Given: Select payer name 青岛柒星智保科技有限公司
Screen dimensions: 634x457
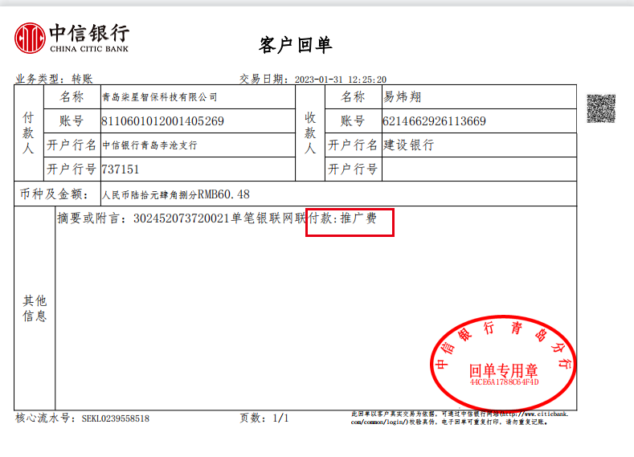Looking at the screenshot, I should (160, 97).
